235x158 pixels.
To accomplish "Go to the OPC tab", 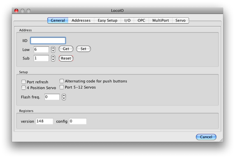I will pos(141,20).
